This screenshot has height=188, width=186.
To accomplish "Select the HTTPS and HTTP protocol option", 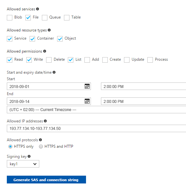I will pyautogui.click(x=41, y=146).
